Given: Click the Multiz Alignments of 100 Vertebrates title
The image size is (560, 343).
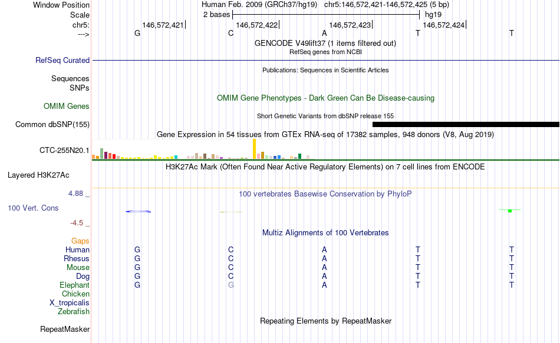Looking at the screenshot, I should 325,233.
